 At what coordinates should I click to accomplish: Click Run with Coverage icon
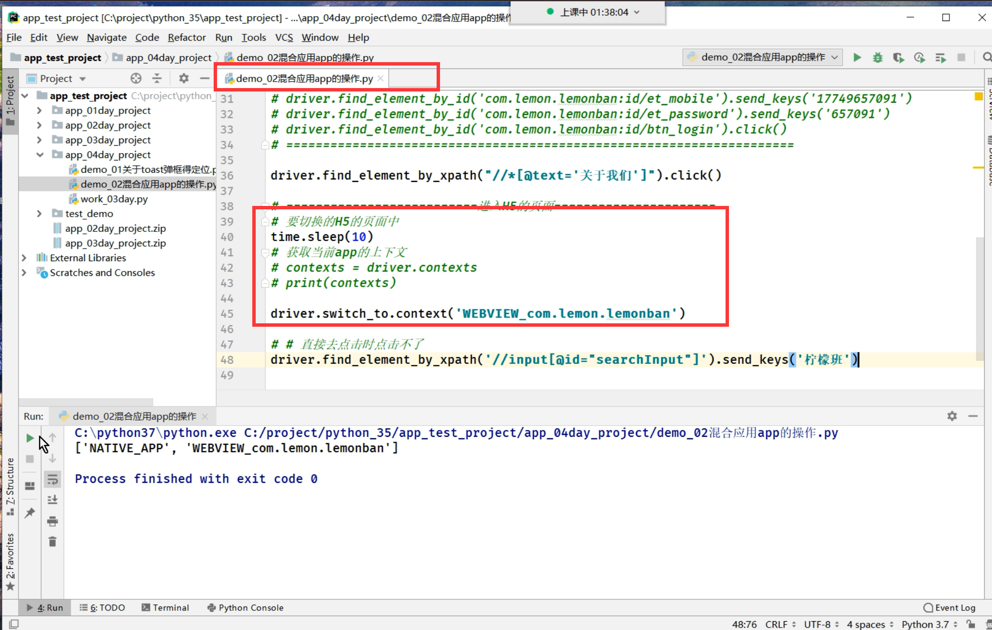click(898, 58)
